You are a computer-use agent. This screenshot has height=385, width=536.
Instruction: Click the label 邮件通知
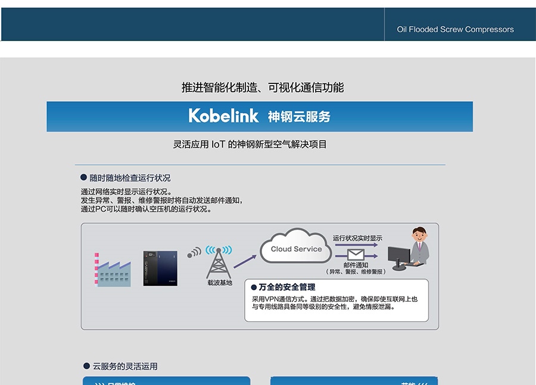point(356,265)
